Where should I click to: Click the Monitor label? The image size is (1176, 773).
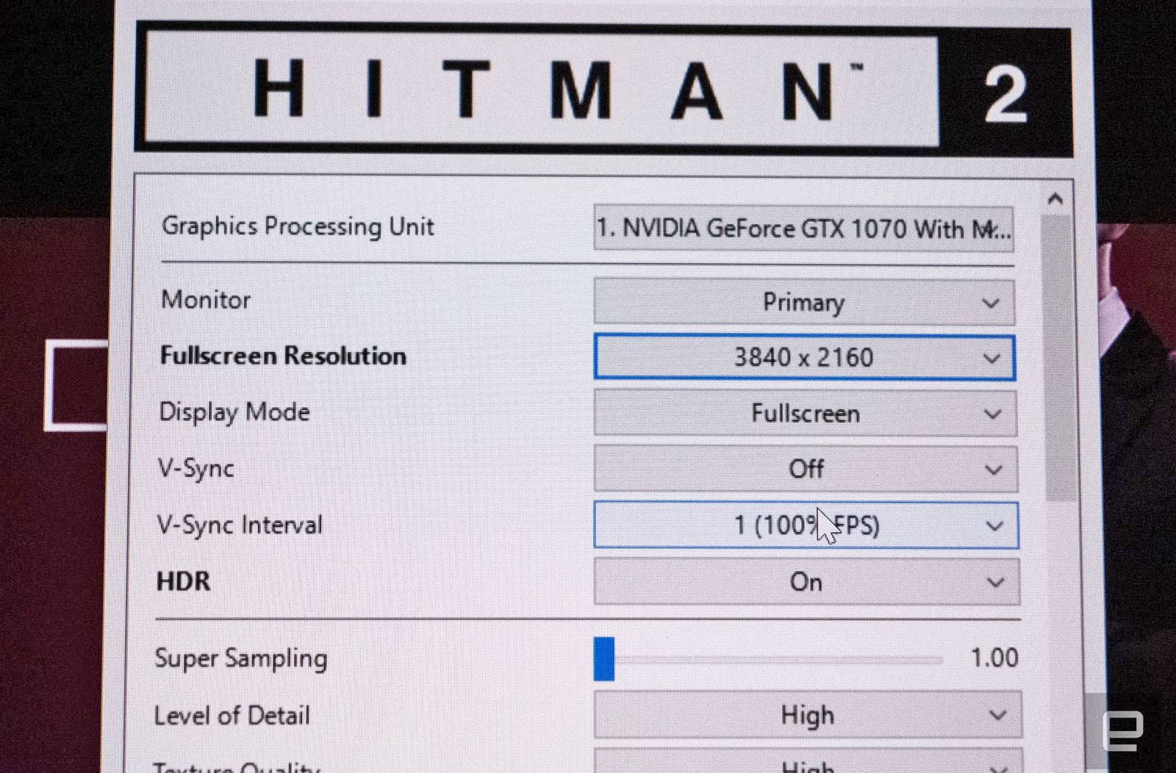coord(206,300)
